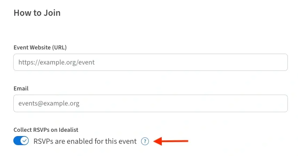The height and width of the screenshot is (156, 298).
Task: Click the "Event Website (URL)" label
Action: (40, 47)
